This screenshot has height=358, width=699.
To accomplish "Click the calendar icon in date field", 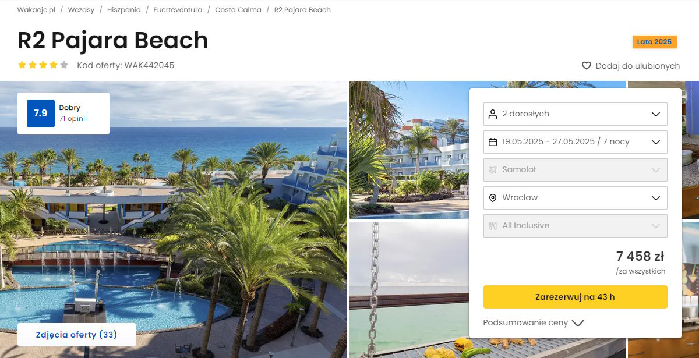I will (x=493, y=142).
